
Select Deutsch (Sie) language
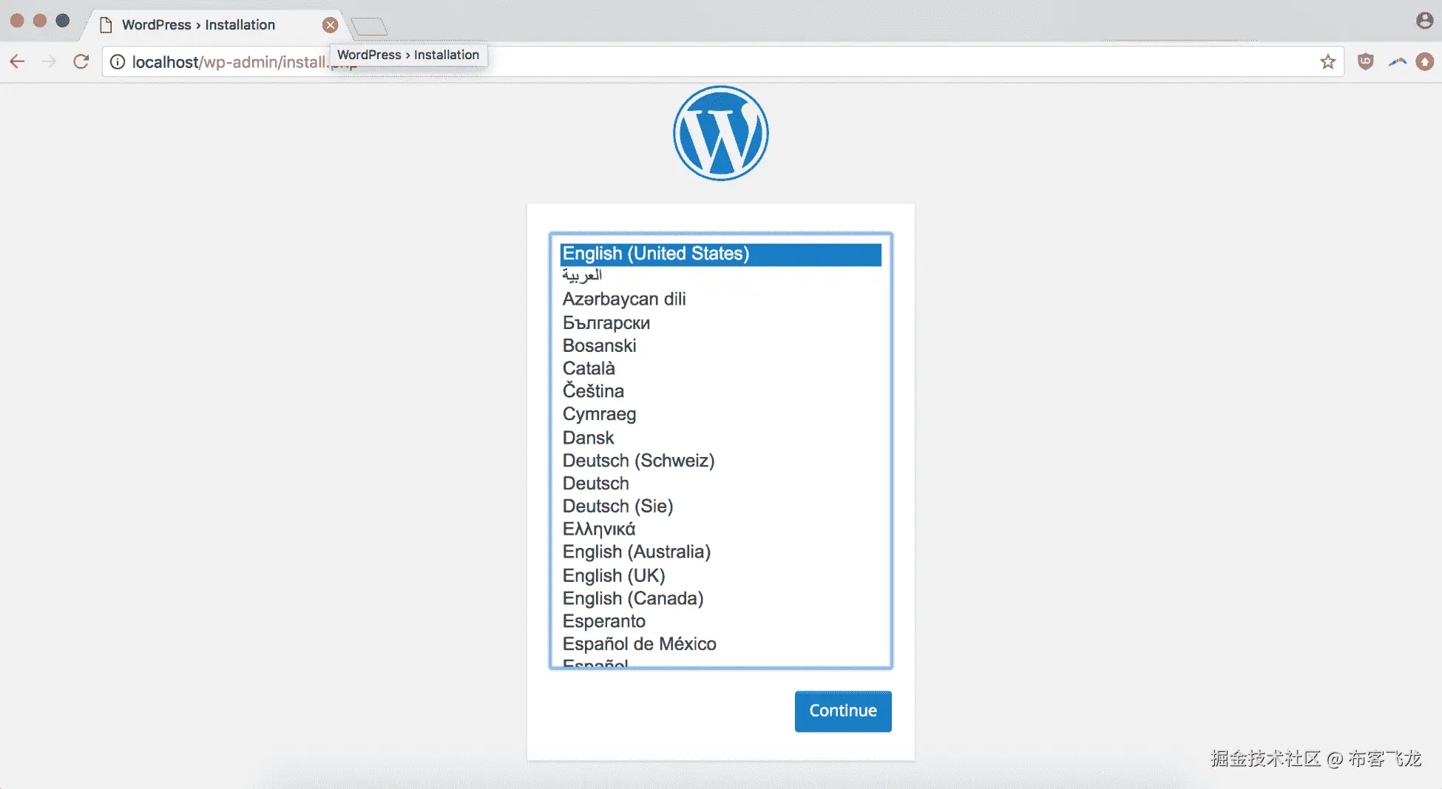click(x=721, y=507)
